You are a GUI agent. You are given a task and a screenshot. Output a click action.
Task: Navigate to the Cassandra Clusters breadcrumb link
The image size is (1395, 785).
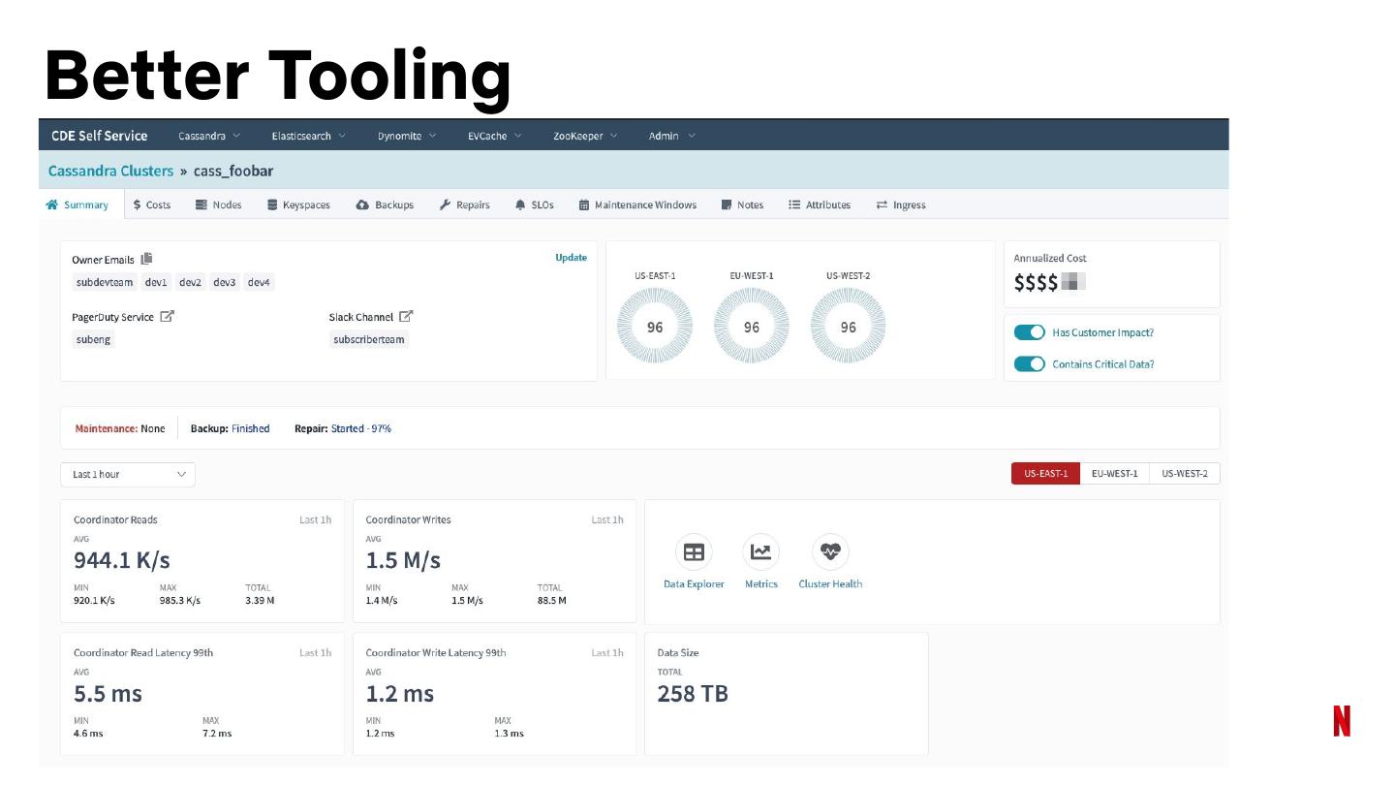click(110, 172)
